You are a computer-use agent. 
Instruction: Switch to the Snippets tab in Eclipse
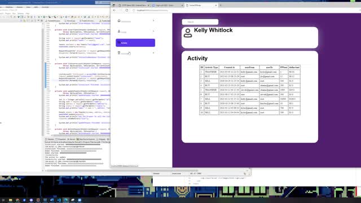101,139
